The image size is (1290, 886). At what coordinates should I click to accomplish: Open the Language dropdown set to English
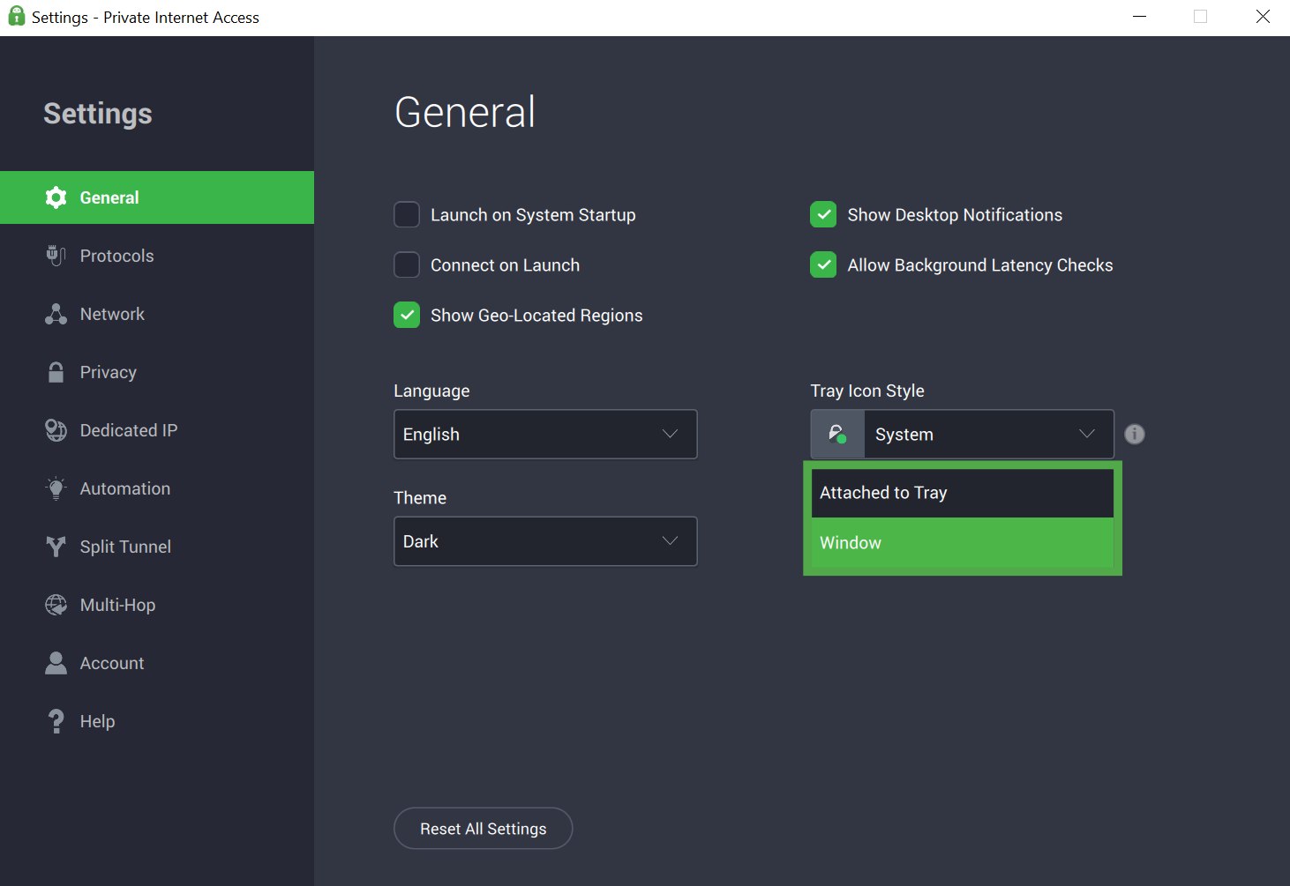pos(545,434)
